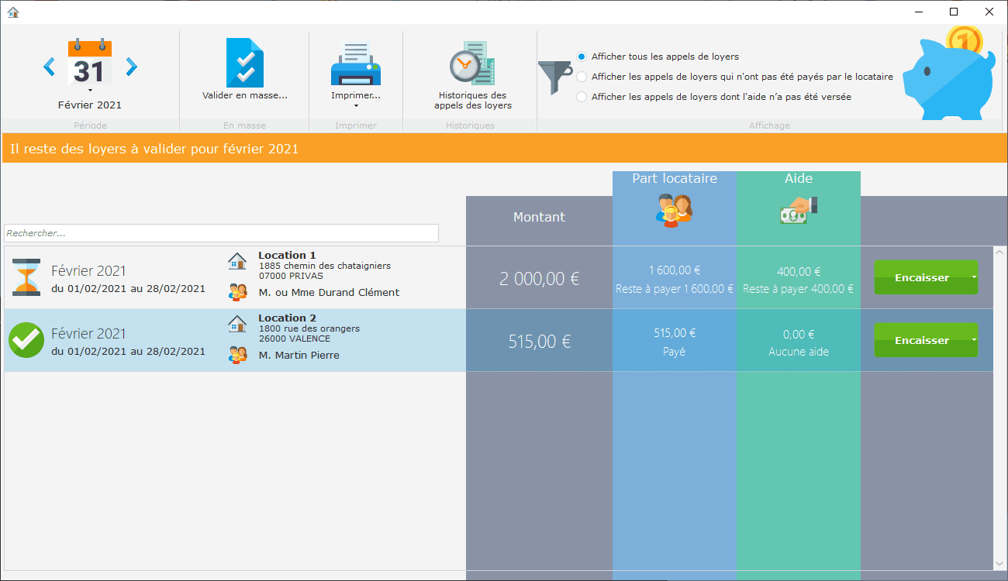
Task: Click M. ou Mme Durand Clément
Action: pyautogui.click(x=330, y=293)
